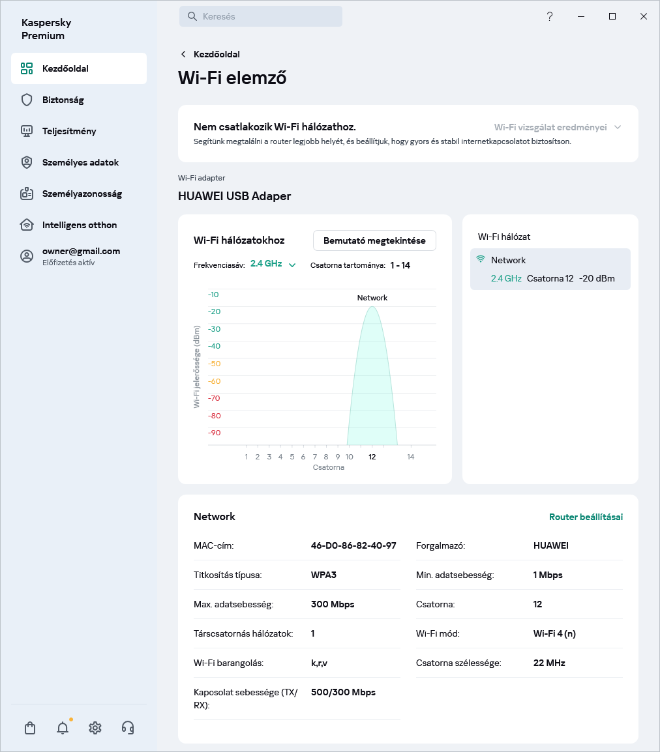Screen dimensions: 660x752
Task: Go to Személyes adatok section
Action: click(80, 162)
